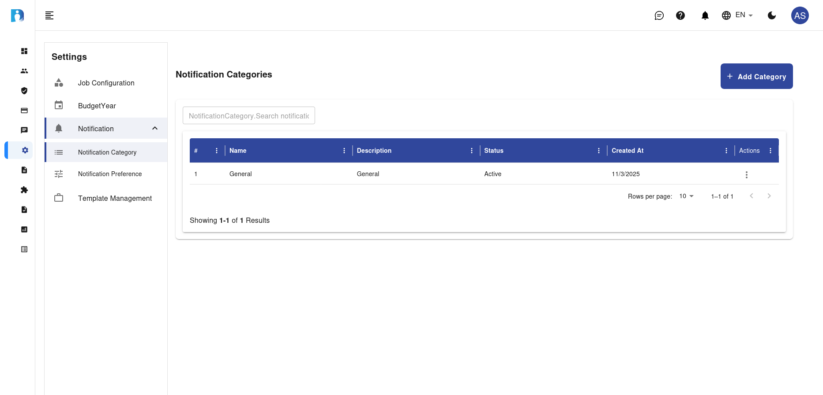Open Job Configuration settings
823x395 pixels.
tap(106, 83)
